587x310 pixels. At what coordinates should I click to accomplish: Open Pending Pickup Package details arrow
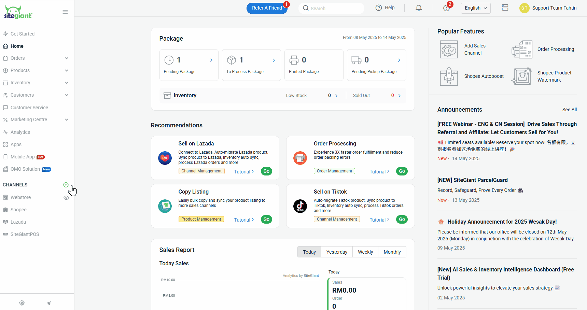point(399,60)
